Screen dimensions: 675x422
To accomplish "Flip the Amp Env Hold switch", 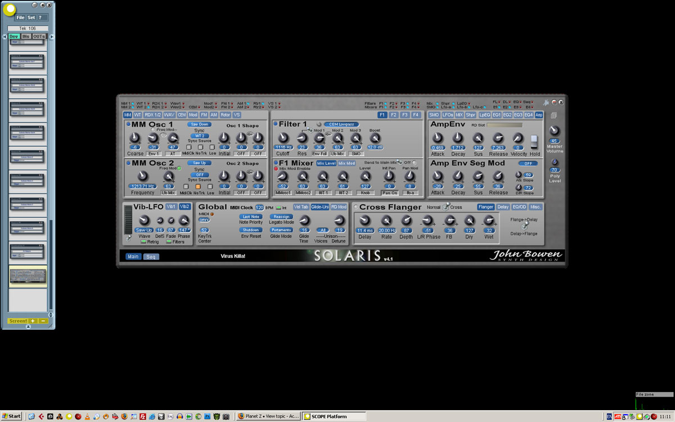I will [534, 142].
